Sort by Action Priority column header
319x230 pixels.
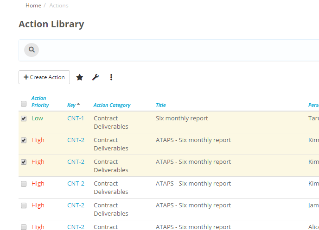click(39, 101)
